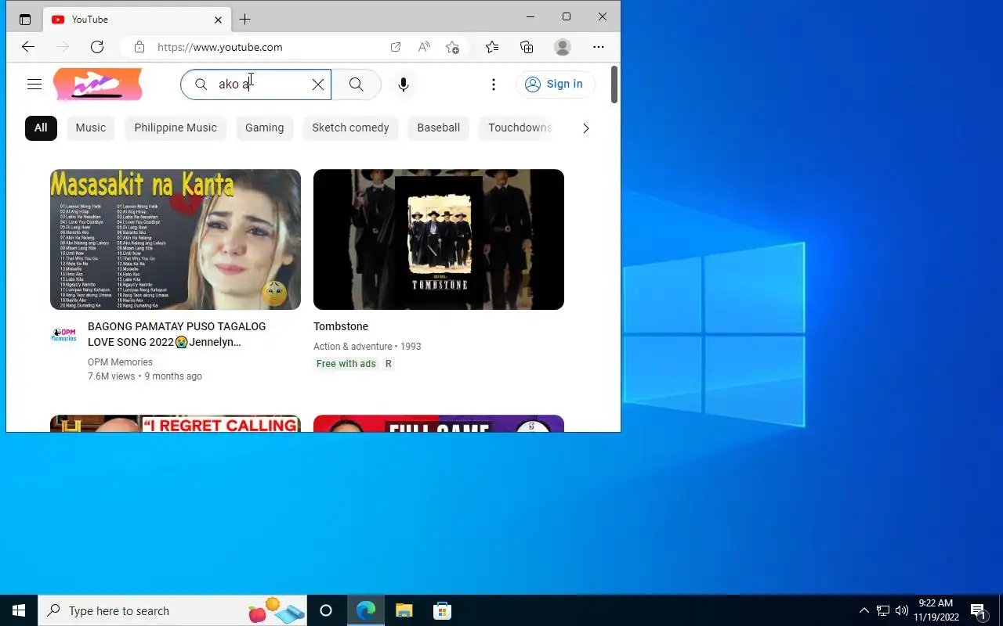Open Microsoft Store from the taskbar

pos(442,610)
